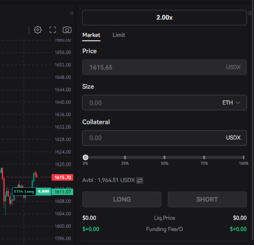This screenshot has width=254, height=245.
Task: Click the 1628.00 price axis label
Action: [63, 140]
